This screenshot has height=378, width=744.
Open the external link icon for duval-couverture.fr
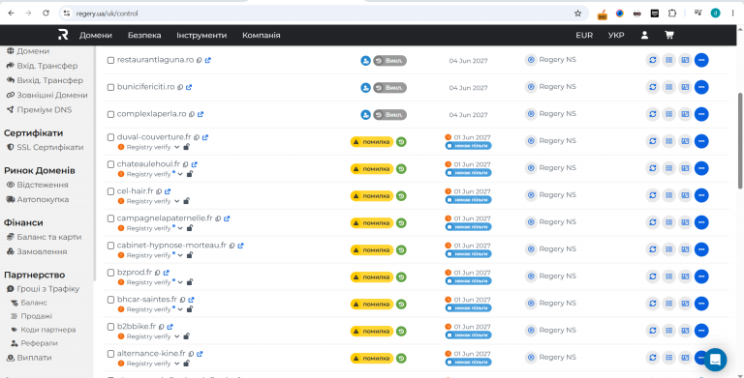point(205,137)
